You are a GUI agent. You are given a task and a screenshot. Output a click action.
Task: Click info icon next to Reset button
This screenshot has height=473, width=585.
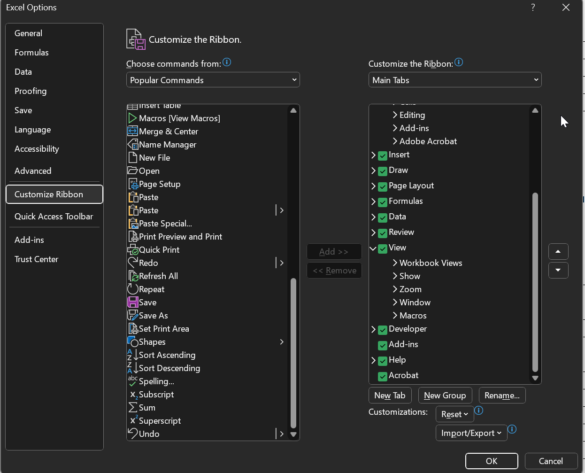[479, 411]
